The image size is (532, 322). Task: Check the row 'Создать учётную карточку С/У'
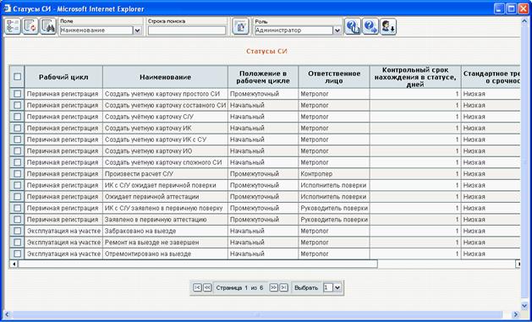point(17,117)
